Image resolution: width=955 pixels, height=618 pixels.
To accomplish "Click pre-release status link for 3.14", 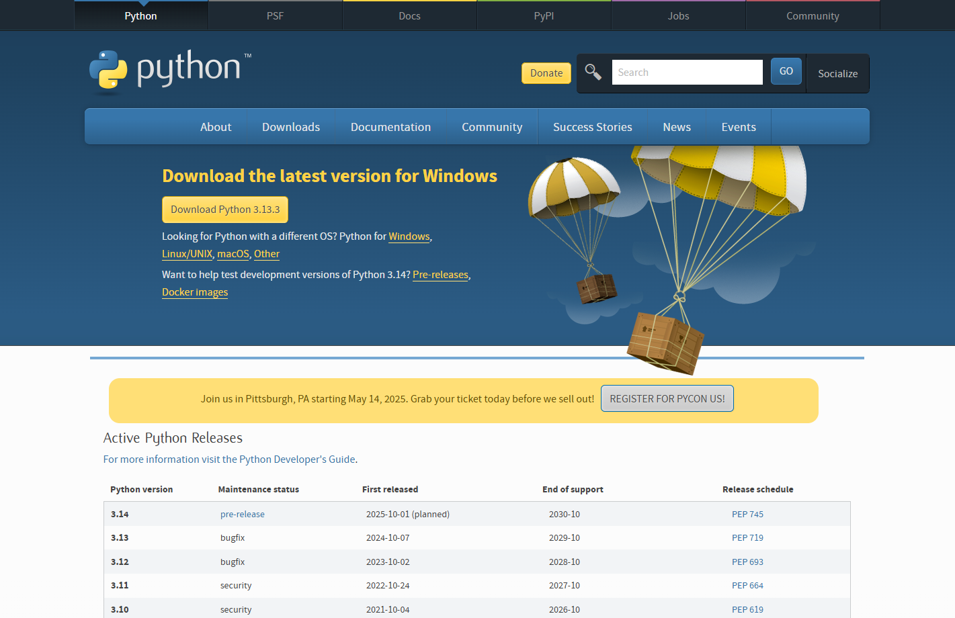I will pos(243,515).
